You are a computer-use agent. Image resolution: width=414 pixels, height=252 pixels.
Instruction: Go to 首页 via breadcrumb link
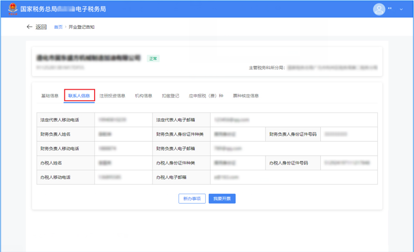[x=58, y=27]
